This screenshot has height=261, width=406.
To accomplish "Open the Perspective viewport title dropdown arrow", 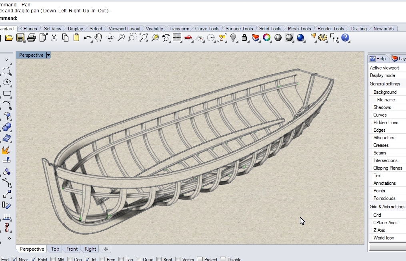I will tap(48, 55).
